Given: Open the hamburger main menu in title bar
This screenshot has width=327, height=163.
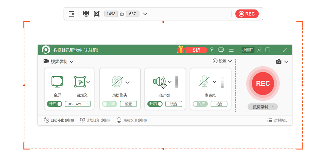Looking at the screenshot, I should [x=231, y=50].
